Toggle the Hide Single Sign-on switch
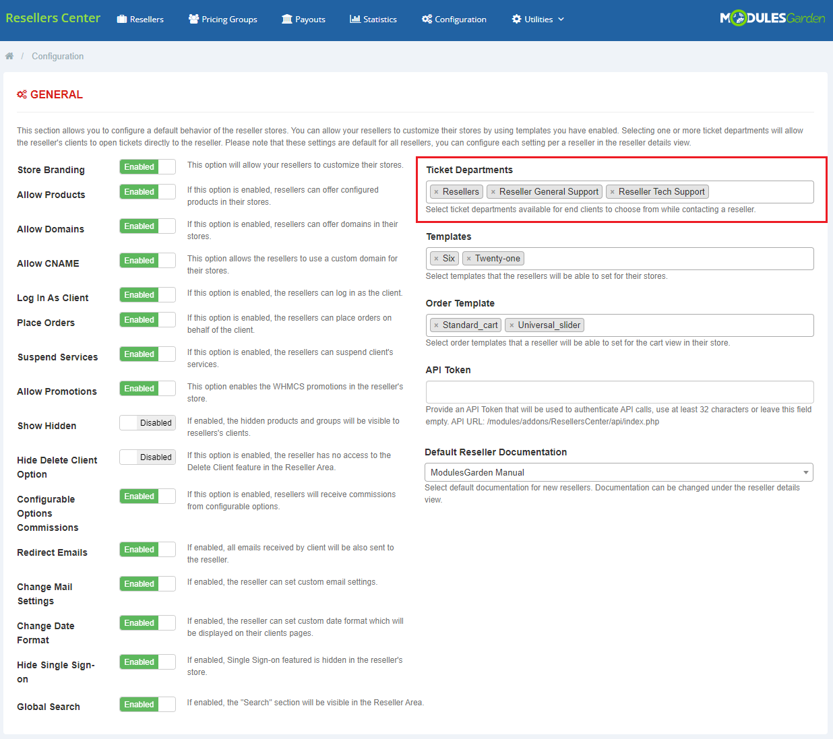Viewport: 833px width, 739px height. (148, 662)
